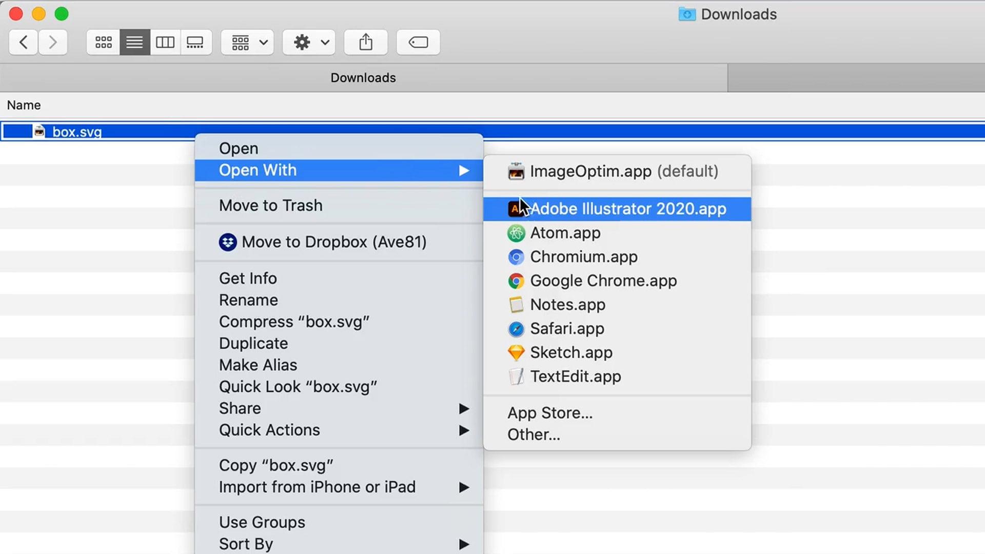Click the Edit Tags toolbar icon

click(418, 42)
